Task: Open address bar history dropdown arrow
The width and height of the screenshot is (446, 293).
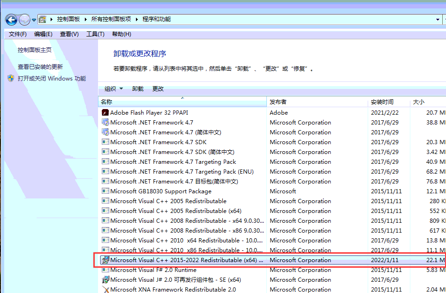Action: [438, 20]
